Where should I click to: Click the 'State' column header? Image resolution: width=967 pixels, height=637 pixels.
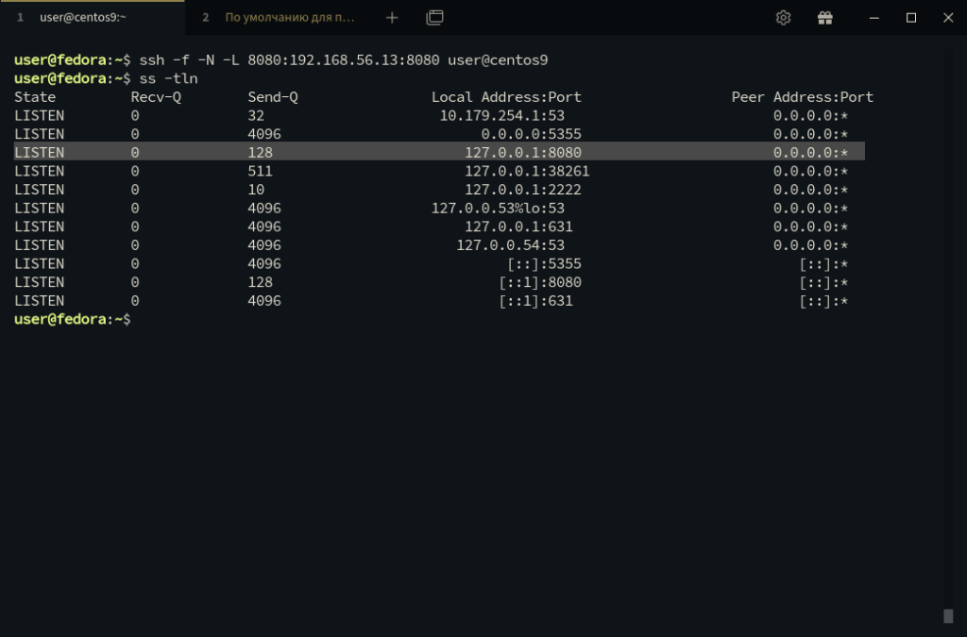pyautogui.click(x=35, y=97)
